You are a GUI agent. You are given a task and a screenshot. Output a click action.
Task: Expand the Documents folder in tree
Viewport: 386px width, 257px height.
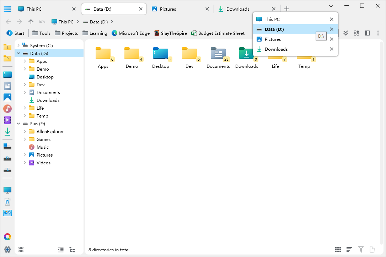25,93
